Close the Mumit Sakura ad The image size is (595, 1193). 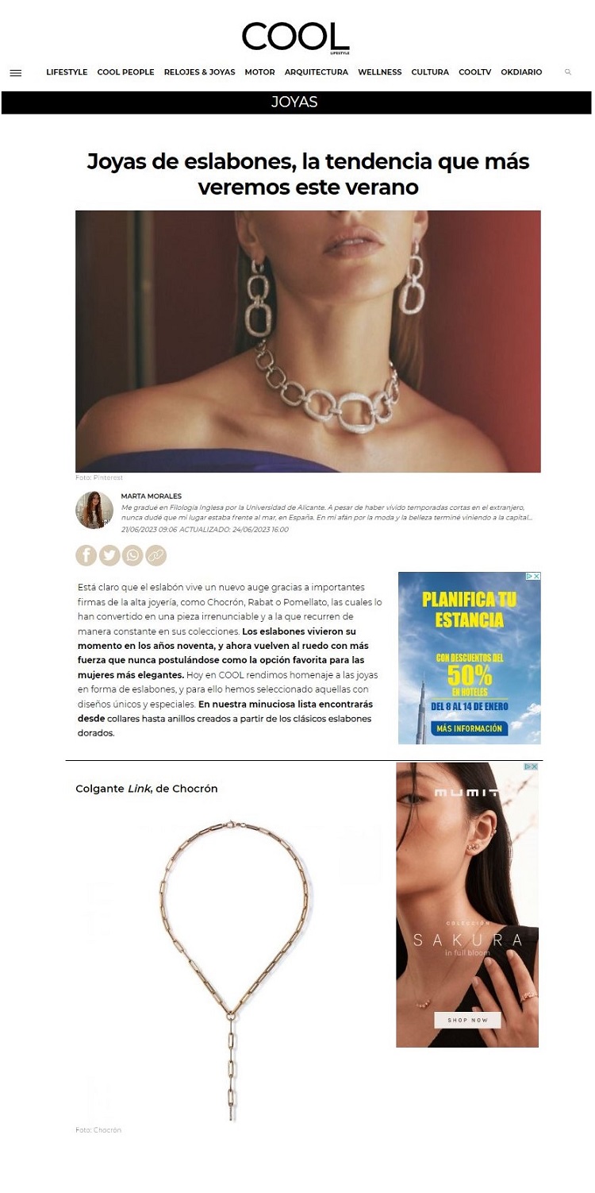coord(535,766)
